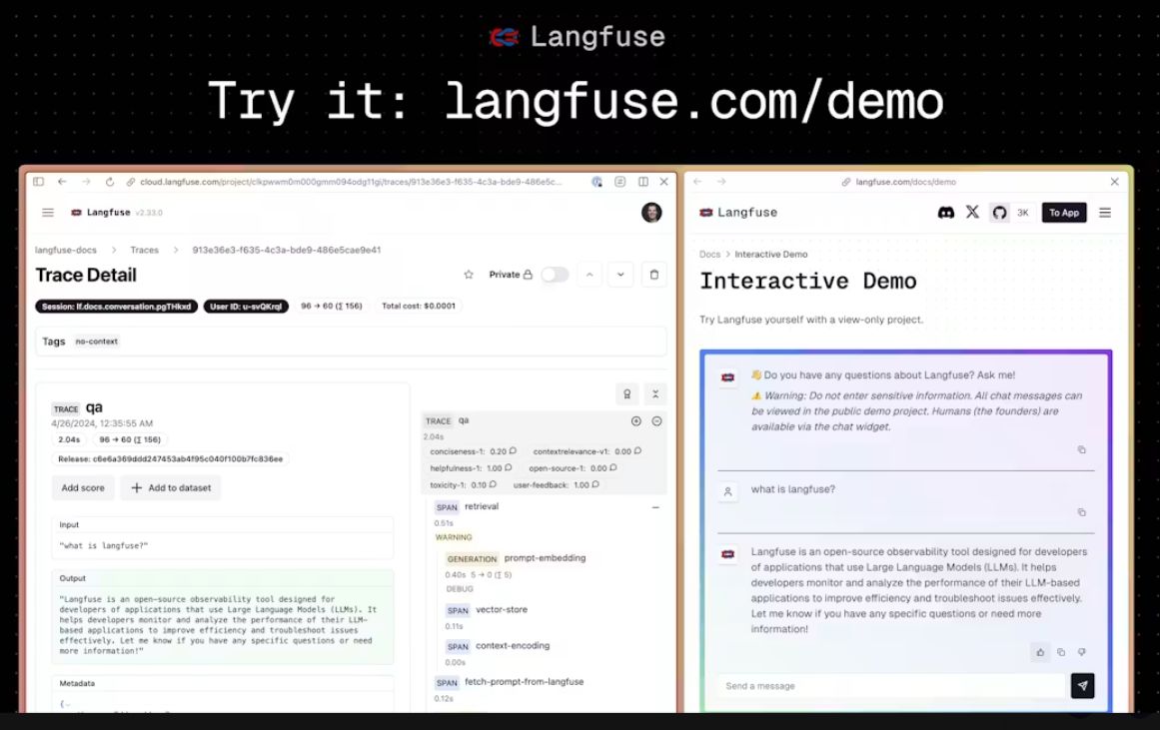1160x730 pixels.
Task: Select the retrieval span row
Action: click(x=467, y=506)
